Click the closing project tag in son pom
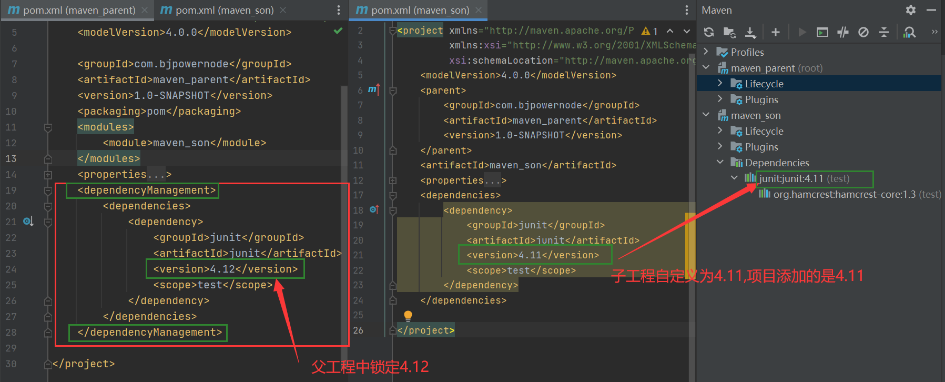Screen dimensions: 945x382 pos(426,330)
